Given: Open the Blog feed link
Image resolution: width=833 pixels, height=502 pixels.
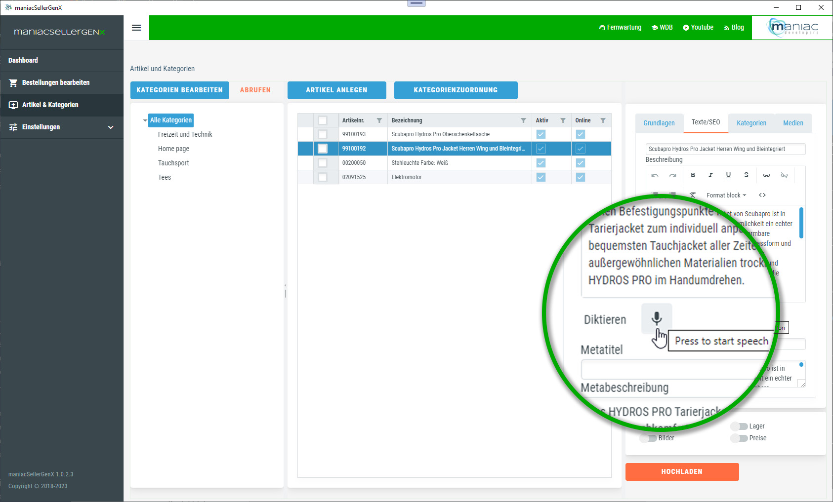Looking at the screenshot, I should tap(734, 28).
